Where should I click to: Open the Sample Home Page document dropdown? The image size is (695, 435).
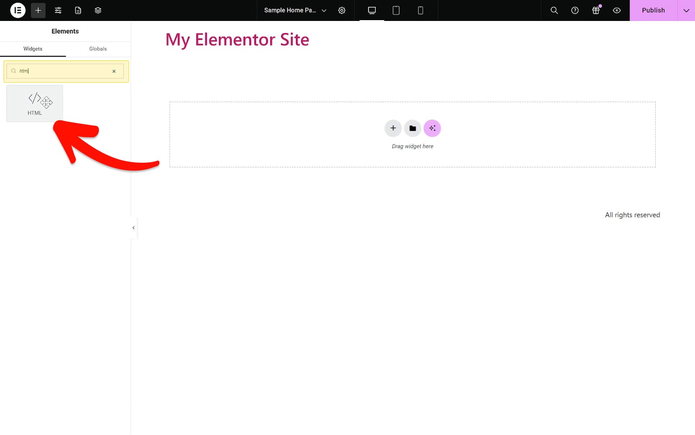click(x=295, y=10)
